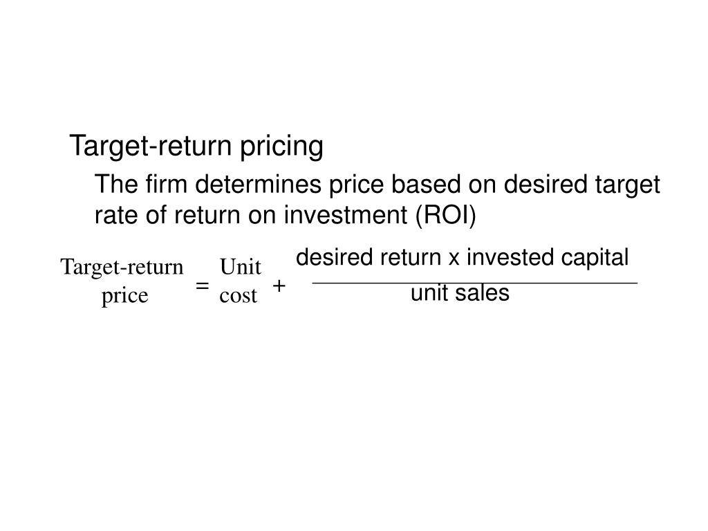The width and height of the screenshot is (708, 531).
Task: Click the word "investment" in the second line
Action: pyautogui.click(x=346, y=215)
